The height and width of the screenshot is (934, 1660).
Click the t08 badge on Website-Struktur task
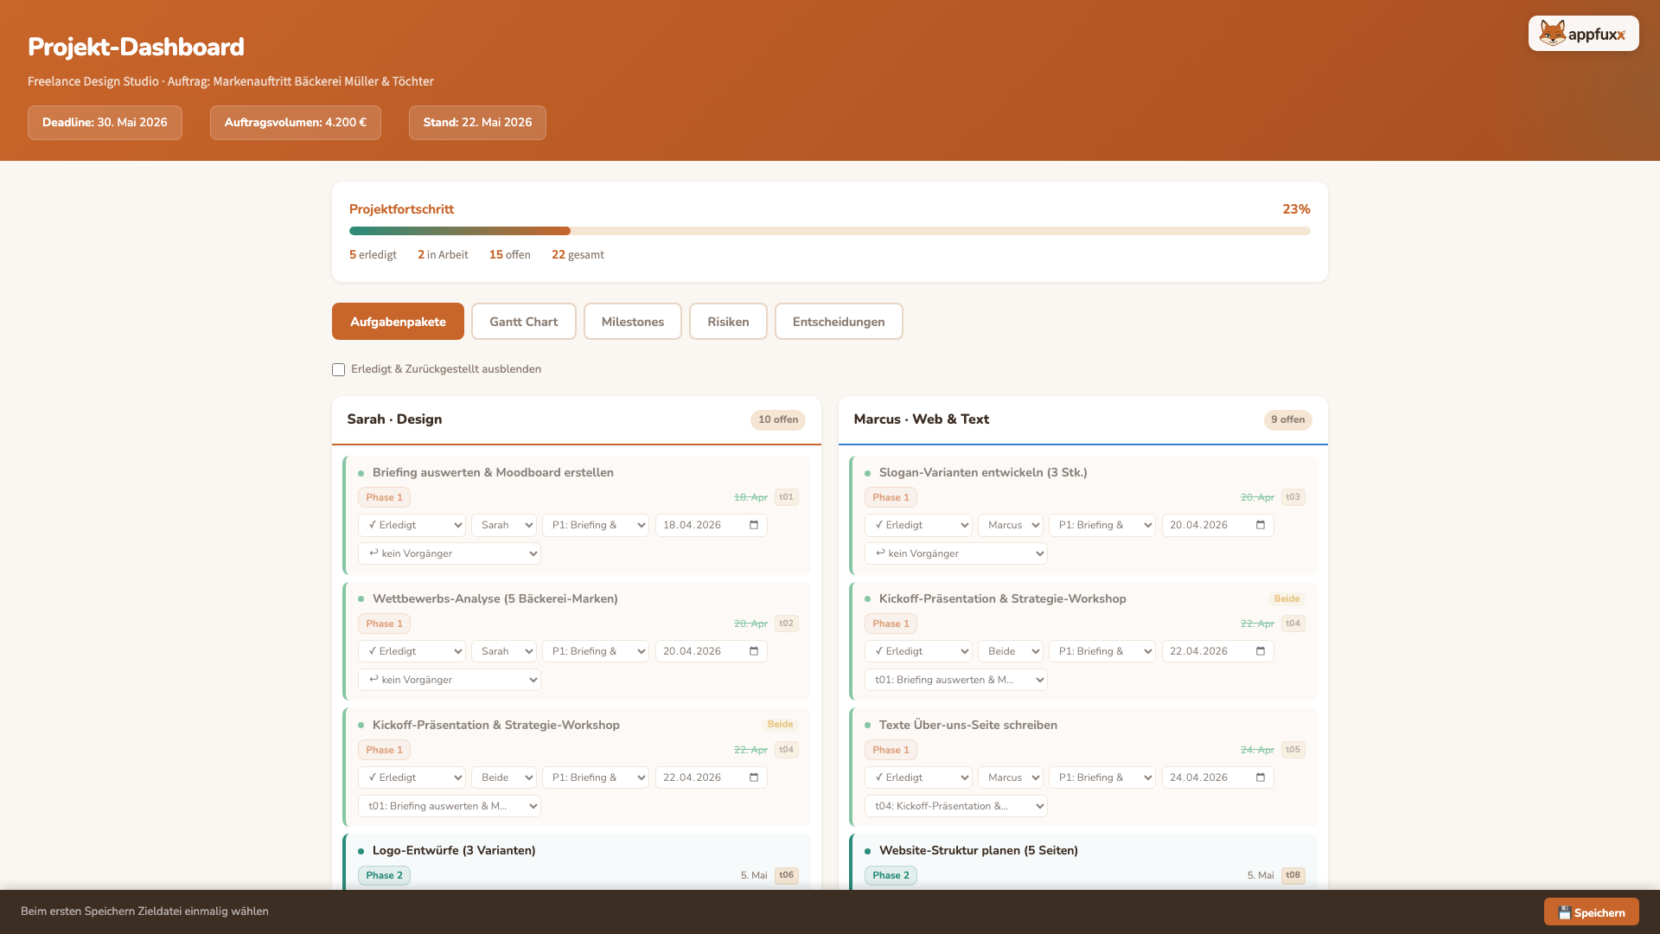pos(1293,875)
